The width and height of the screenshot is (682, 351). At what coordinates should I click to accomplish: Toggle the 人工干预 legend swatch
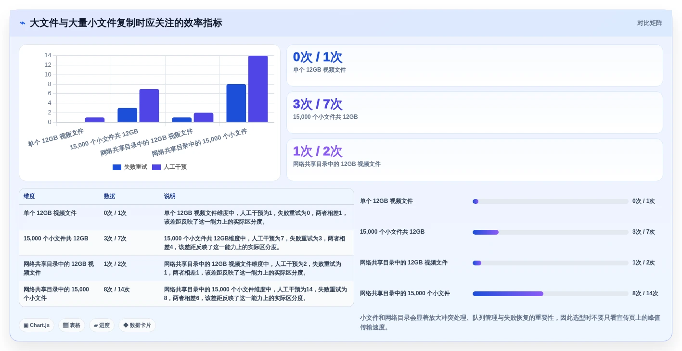[x=156, y=167]
